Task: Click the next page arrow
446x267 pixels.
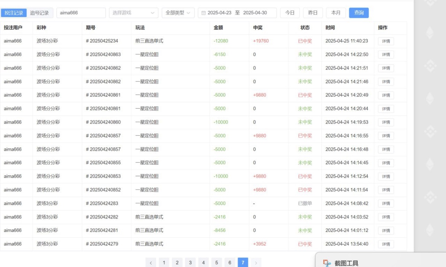Action: [256, 262]
